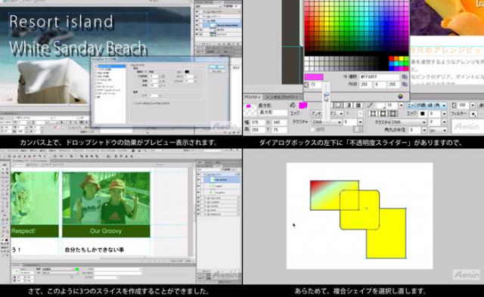
Task: Copy the RGB values icon
Action: 405,84
